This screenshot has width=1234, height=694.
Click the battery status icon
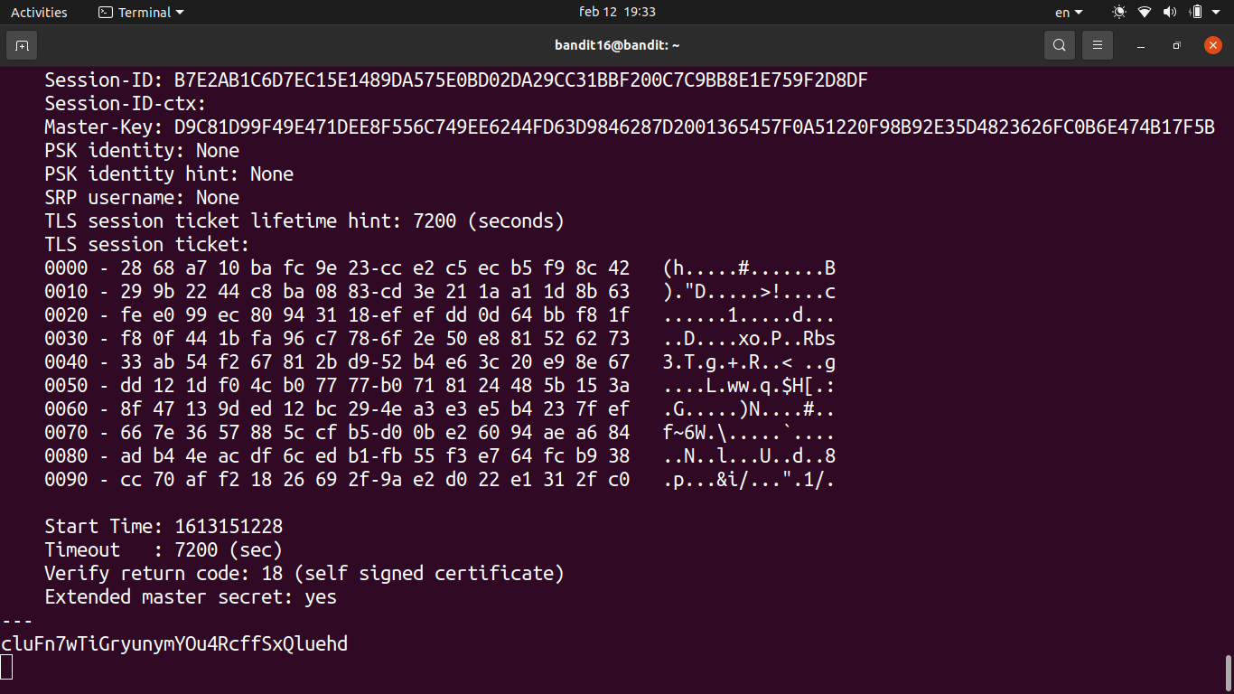pos(1196,13)
